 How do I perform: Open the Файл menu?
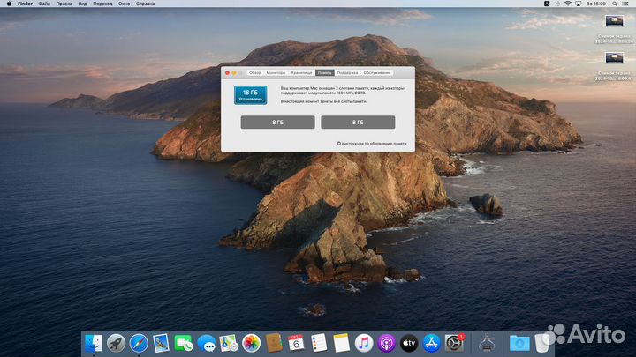pyautogui.click(x=44, y=4)
